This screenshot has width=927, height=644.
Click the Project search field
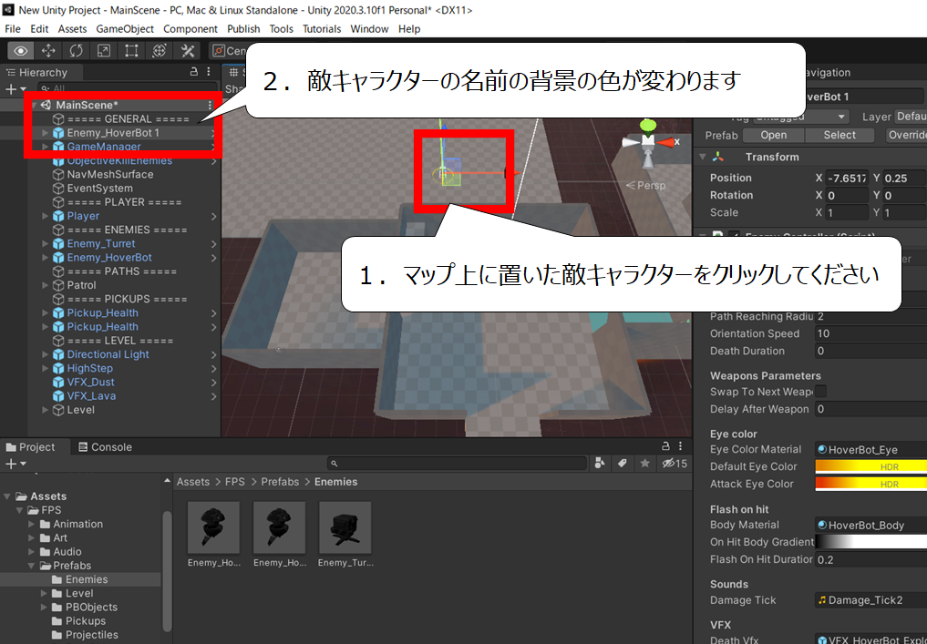(x=457, y=464)
